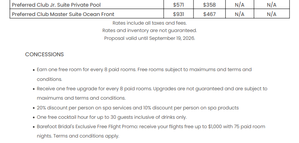Click first N/A in Jr. Suite row
The image size is (299, 143).
tap(239, 5)
